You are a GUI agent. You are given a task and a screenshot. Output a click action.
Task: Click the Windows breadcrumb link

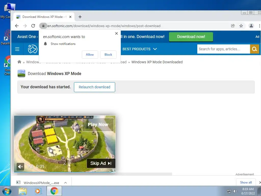click(x=34, y=62)
